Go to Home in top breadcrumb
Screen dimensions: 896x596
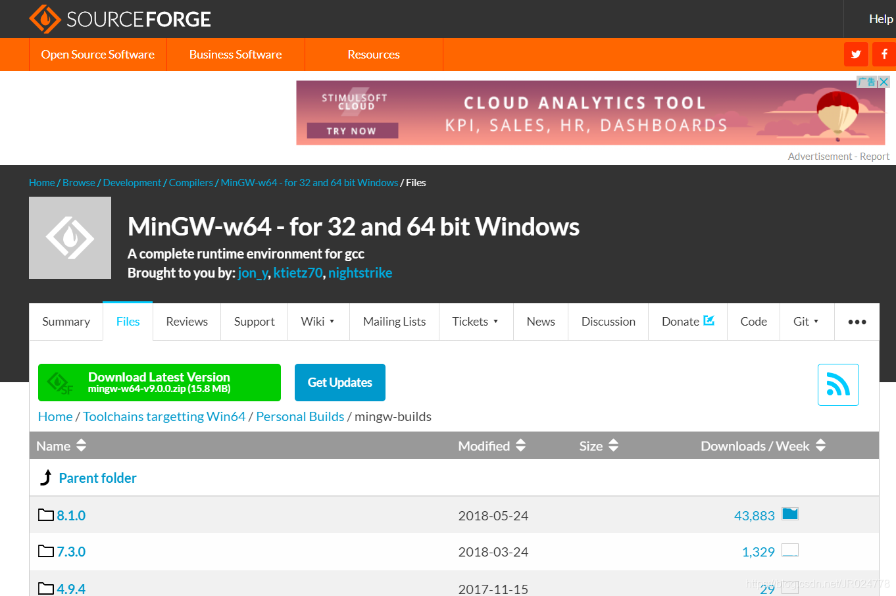tap(42, 183)
